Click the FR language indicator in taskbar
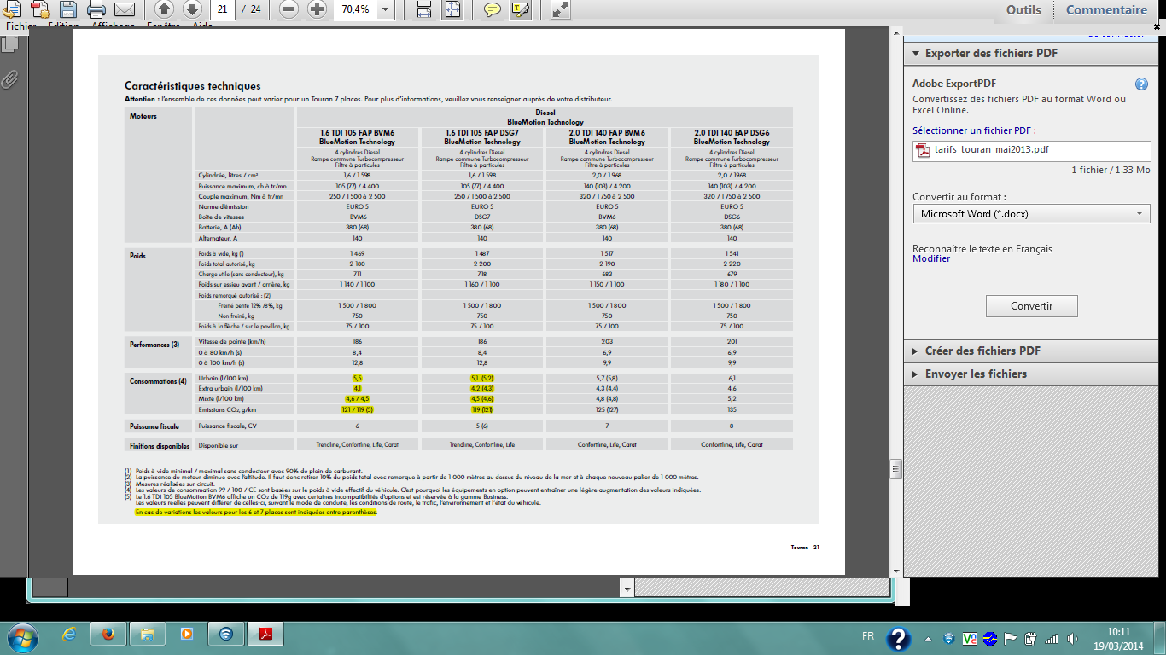 click(x=868, y=637)
